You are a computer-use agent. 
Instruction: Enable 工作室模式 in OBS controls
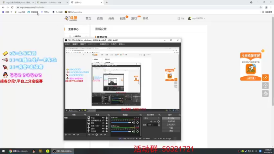coord(171,125)
